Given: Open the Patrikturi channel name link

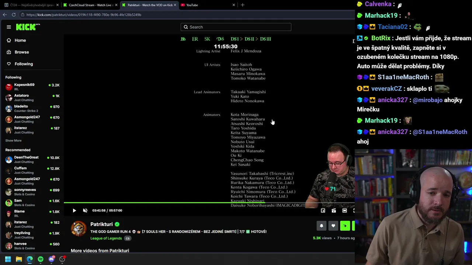Looking at the screenshot, I should pyautogui.click(x=101, y=224).
